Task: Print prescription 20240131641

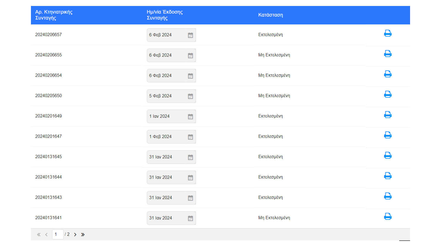Action: (388, 216)
